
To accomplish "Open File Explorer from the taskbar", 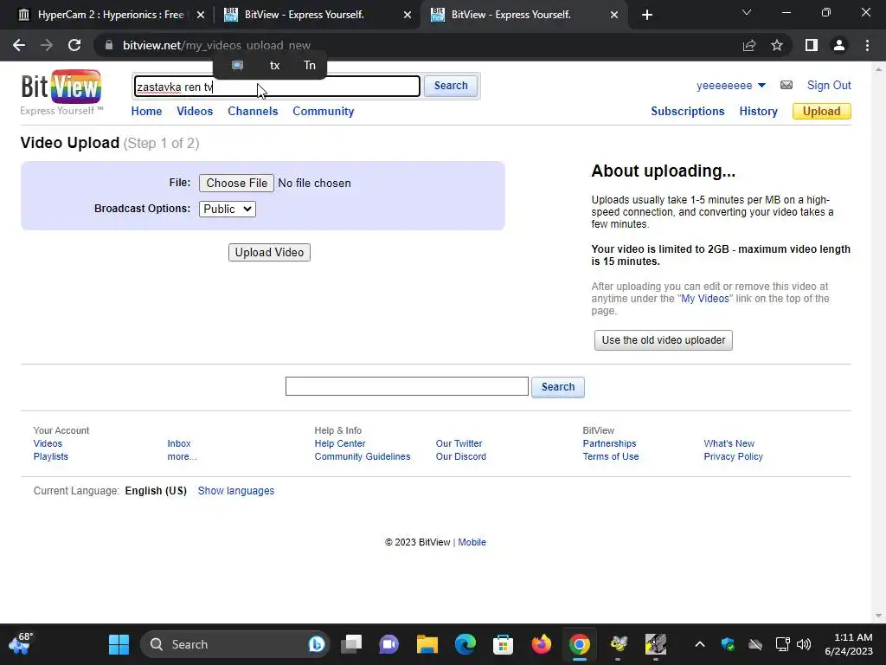I will [x=427, y=644].
